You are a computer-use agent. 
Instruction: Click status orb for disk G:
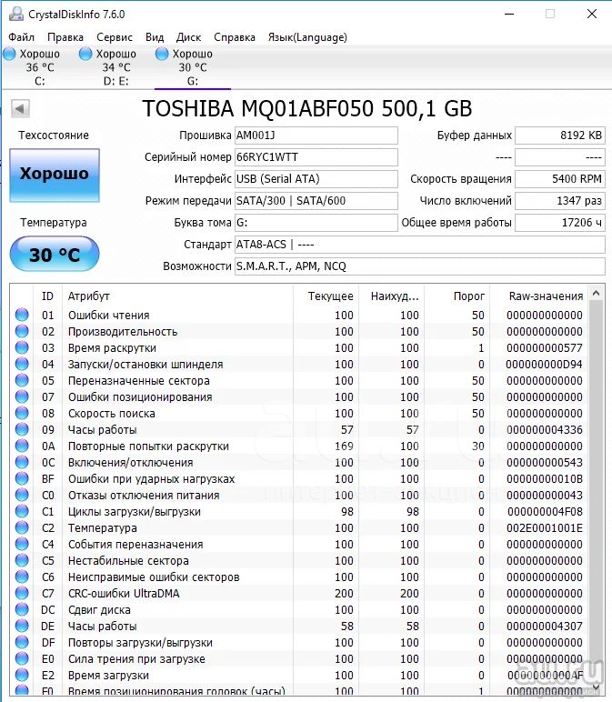[x=161, y=55]
